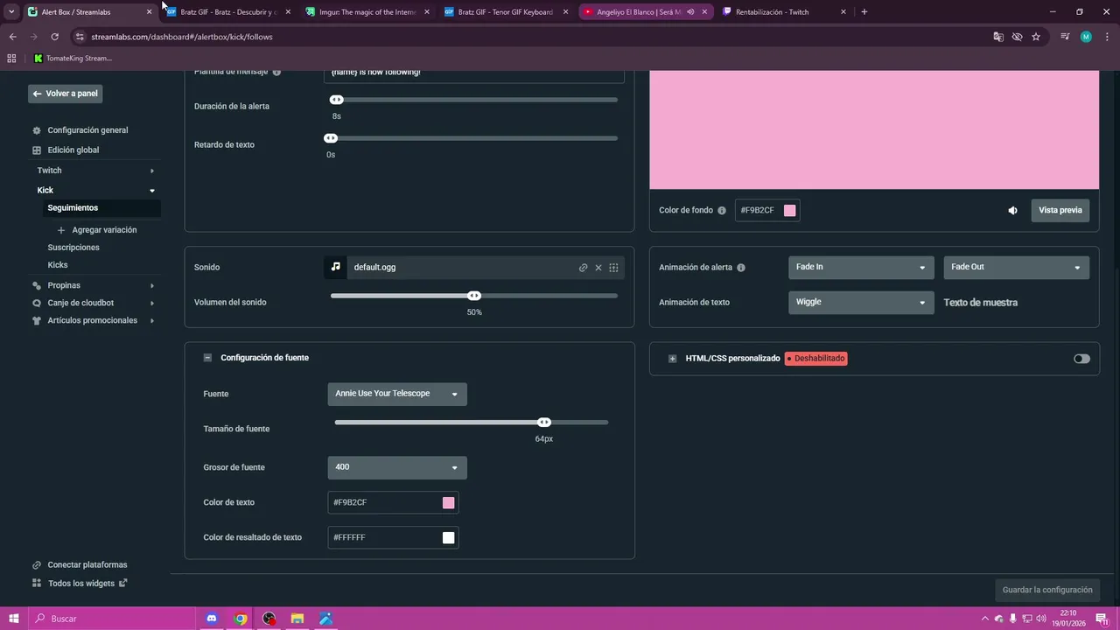Viewport: 1120px width, 630px height.
Task: Open the TomateKing Stream bookmark
Action: [x=73, y=59]
